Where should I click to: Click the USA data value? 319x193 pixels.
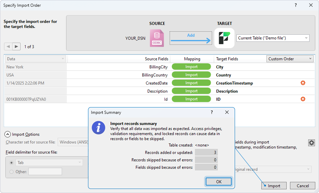(10, 75)
